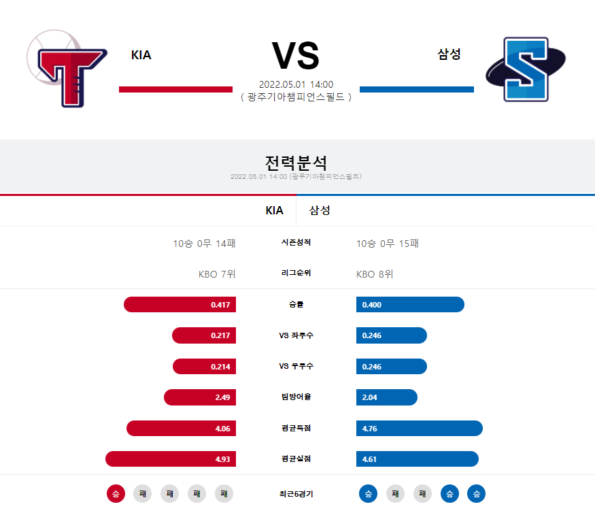Click Samsung's 4.76 average runs bar
Viewport: 595px width, 513px height.
pyautogui.click(x=420, y=429)
